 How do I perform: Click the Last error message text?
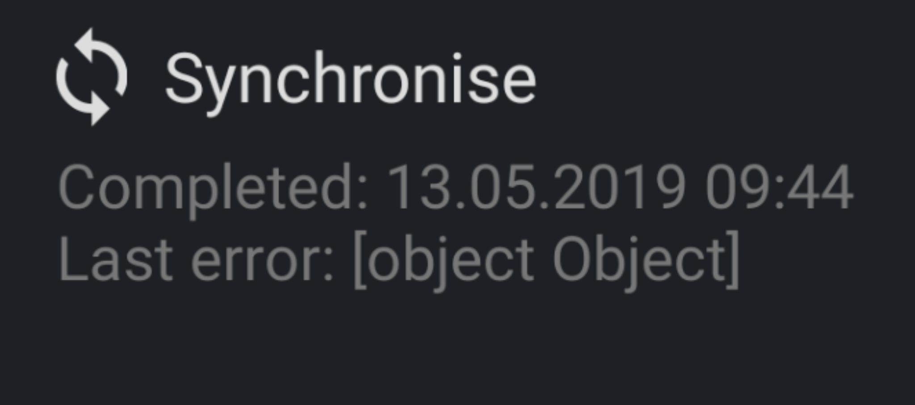pos(399,259)
